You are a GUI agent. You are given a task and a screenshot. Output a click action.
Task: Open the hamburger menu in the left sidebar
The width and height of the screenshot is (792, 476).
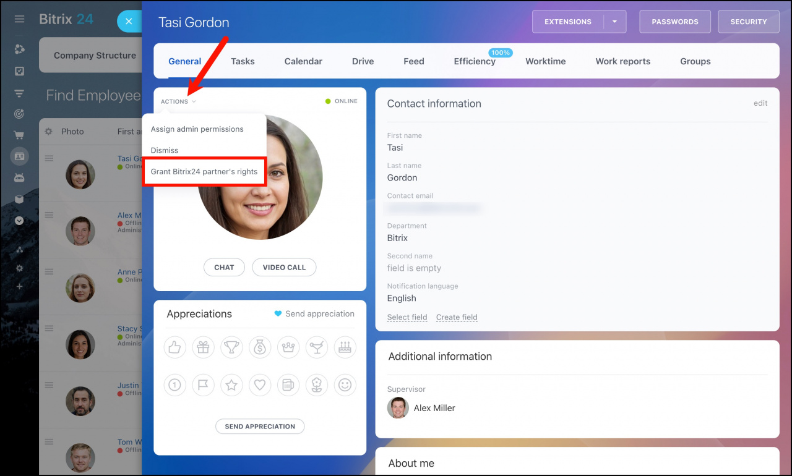tap(19, 19)
